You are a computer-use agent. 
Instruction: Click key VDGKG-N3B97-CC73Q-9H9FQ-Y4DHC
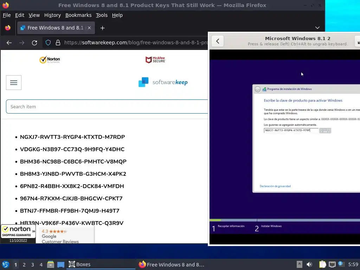[x=72, y=149]
